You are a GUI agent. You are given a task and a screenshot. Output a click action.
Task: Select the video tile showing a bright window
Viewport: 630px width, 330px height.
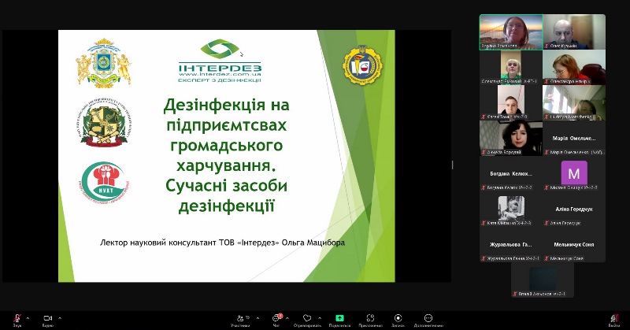click(x=574, y=102)
